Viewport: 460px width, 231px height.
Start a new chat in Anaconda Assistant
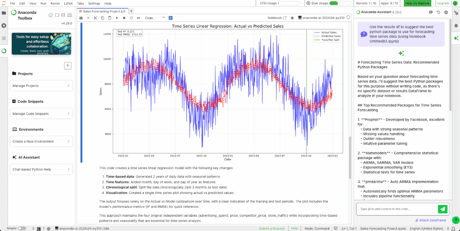(x=431, y=12)
